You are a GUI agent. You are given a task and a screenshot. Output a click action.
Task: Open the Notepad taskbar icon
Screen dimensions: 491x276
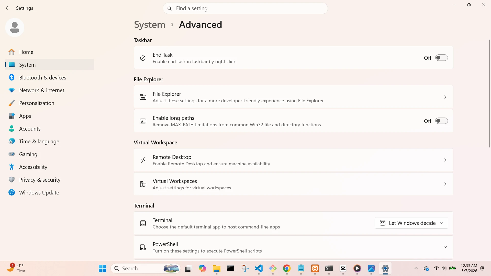(x=301, y=268)
